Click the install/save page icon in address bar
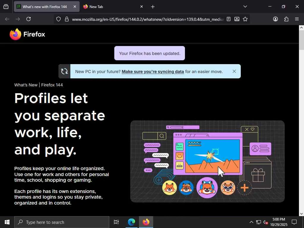Image resolution: width=304 pixels, height=228 pixels. coord(237,19)
